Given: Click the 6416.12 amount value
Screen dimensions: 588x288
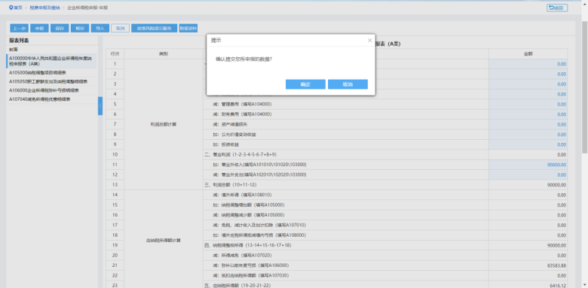Looking at the screenshot, I should (x=558, y=286).
